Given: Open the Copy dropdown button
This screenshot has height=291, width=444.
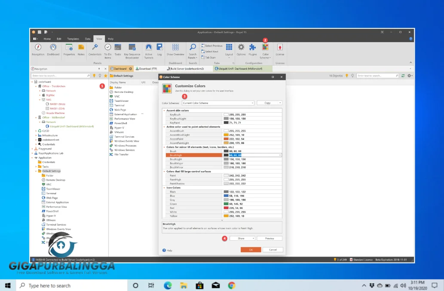Looking at the screenshot, I should [280, 103].
